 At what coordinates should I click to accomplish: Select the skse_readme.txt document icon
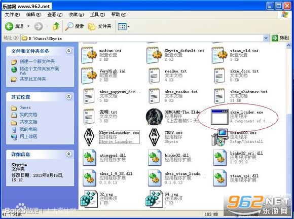[154, 96]
